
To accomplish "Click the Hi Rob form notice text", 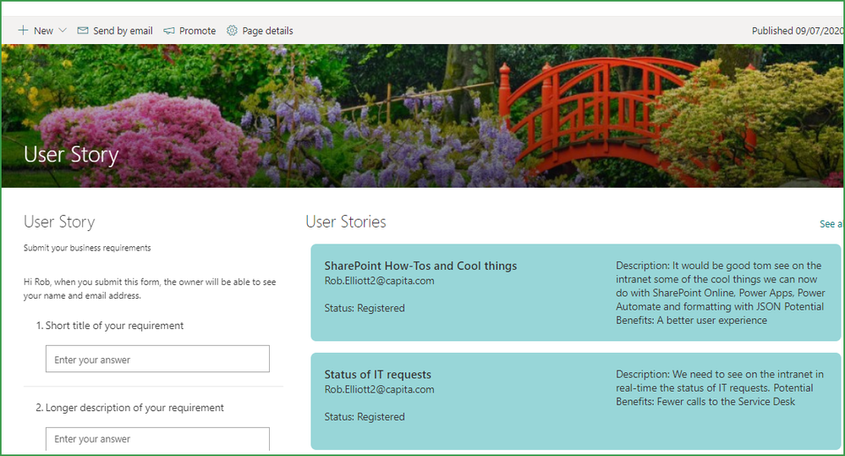I will click(x=150, y=288).
